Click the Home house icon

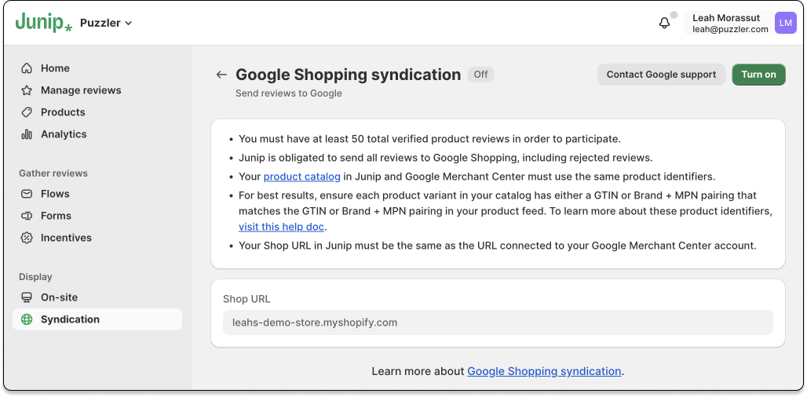pos(26,68)
